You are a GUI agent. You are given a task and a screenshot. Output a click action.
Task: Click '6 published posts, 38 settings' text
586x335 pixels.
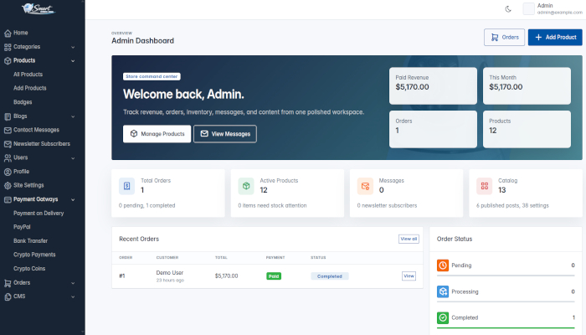click(x=512, y=205)
